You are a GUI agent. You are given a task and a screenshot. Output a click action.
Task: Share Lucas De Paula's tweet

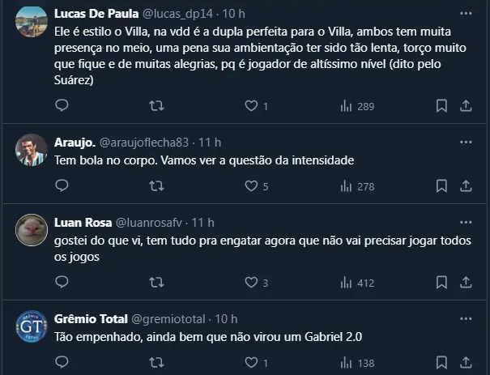467,106
